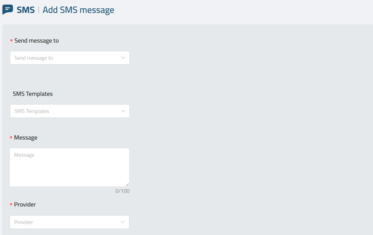
Task: Expand the SMS Templates dropdown
Action: coord(70,111)
